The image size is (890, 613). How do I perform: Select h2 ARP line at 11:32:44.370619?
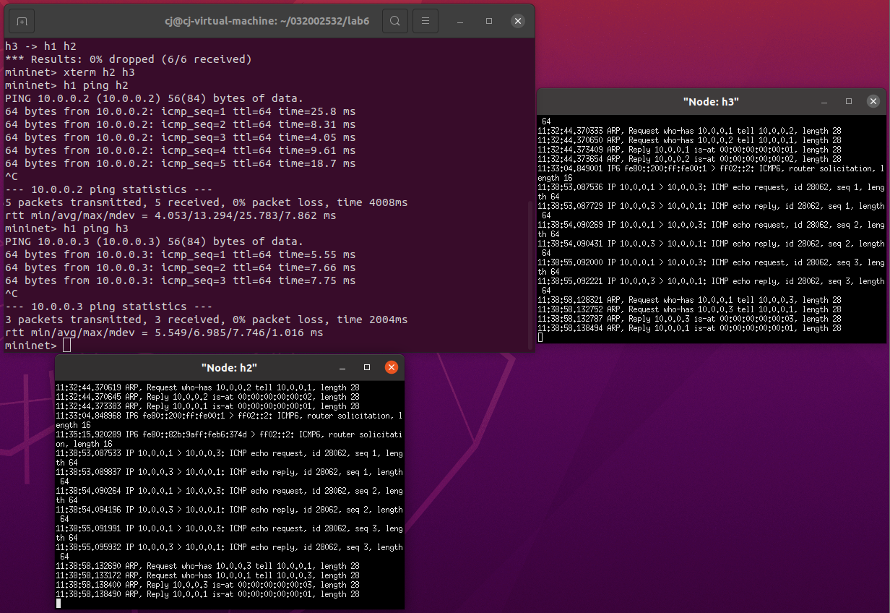[208, 387]
